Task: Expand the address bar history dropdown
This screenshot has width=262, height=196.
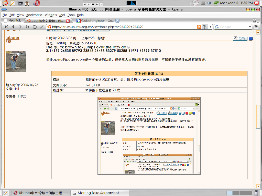Action: [x=211, y=27]
